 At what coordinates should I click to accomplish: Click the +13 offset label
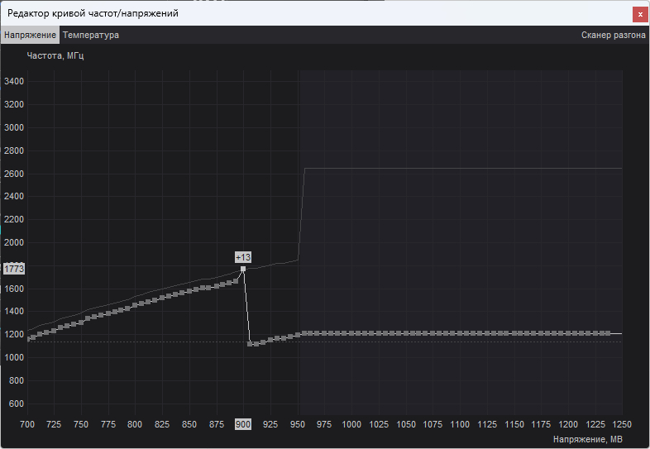[243, 257]
